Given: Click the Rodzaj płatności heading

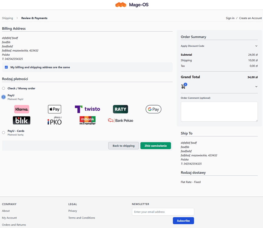Looking at the screenshot, I should pyautogui.click(x=15, y=79).
